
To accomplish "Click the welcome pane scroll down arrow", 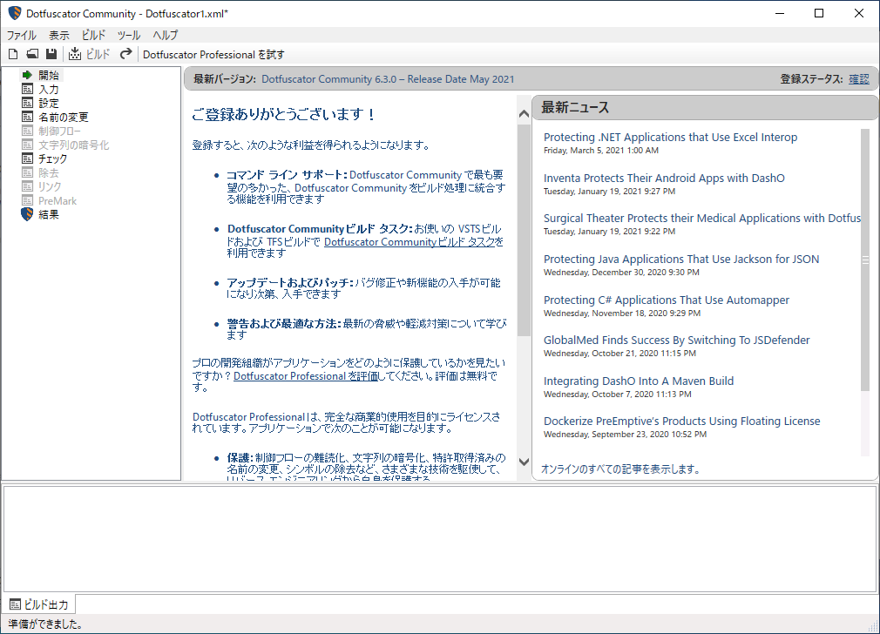I will coord(524,462).
